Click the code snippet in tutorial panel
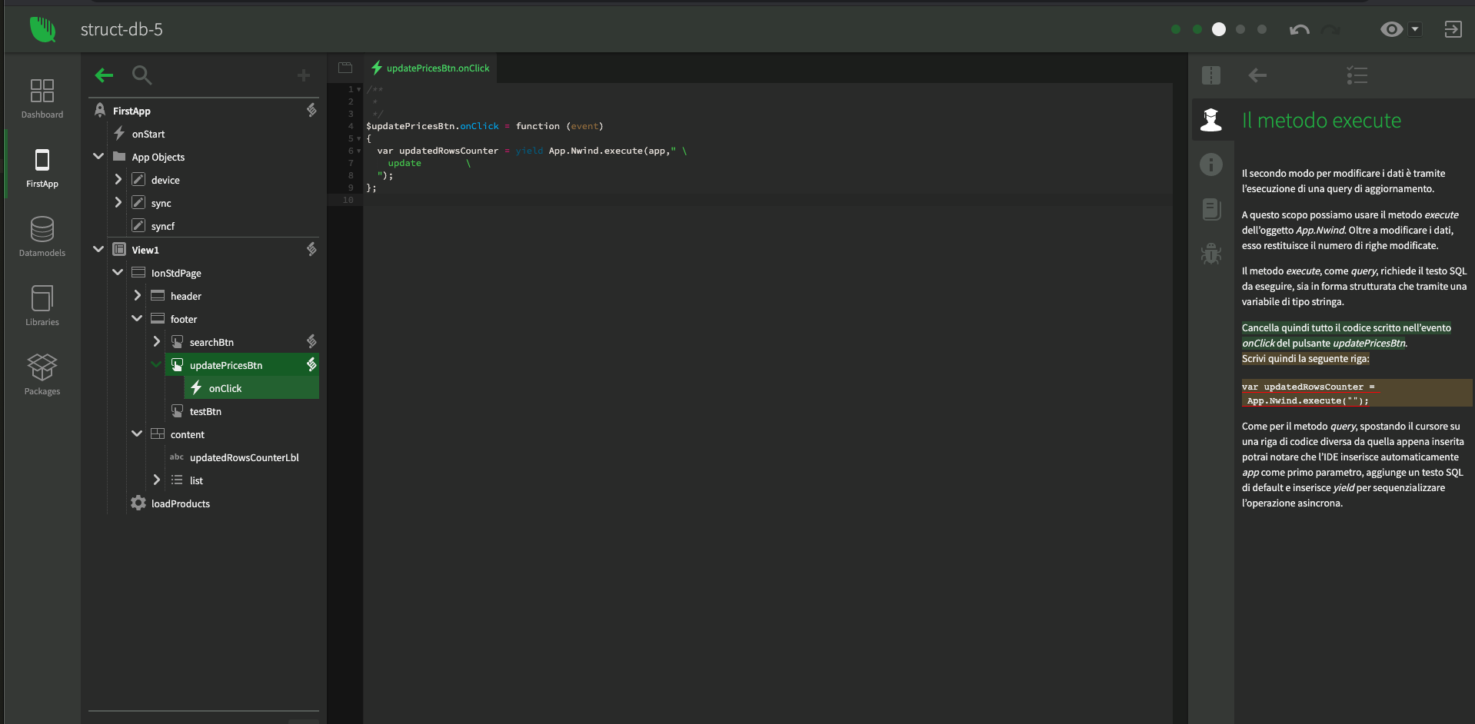1475x724 pixels. 1357,393
